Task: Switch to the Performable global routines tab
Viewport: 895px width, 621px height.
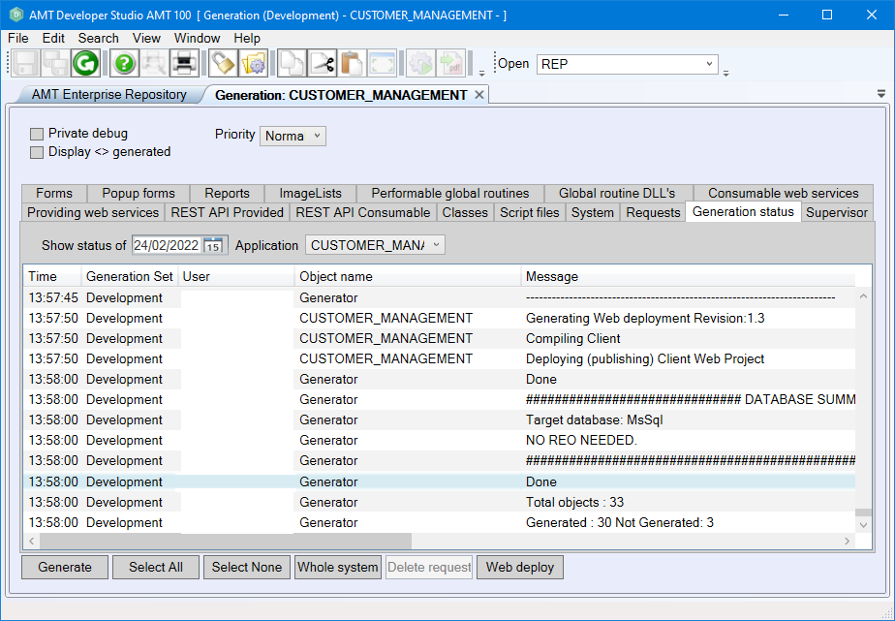Action: pyautogui.click(x=450, y=194)
